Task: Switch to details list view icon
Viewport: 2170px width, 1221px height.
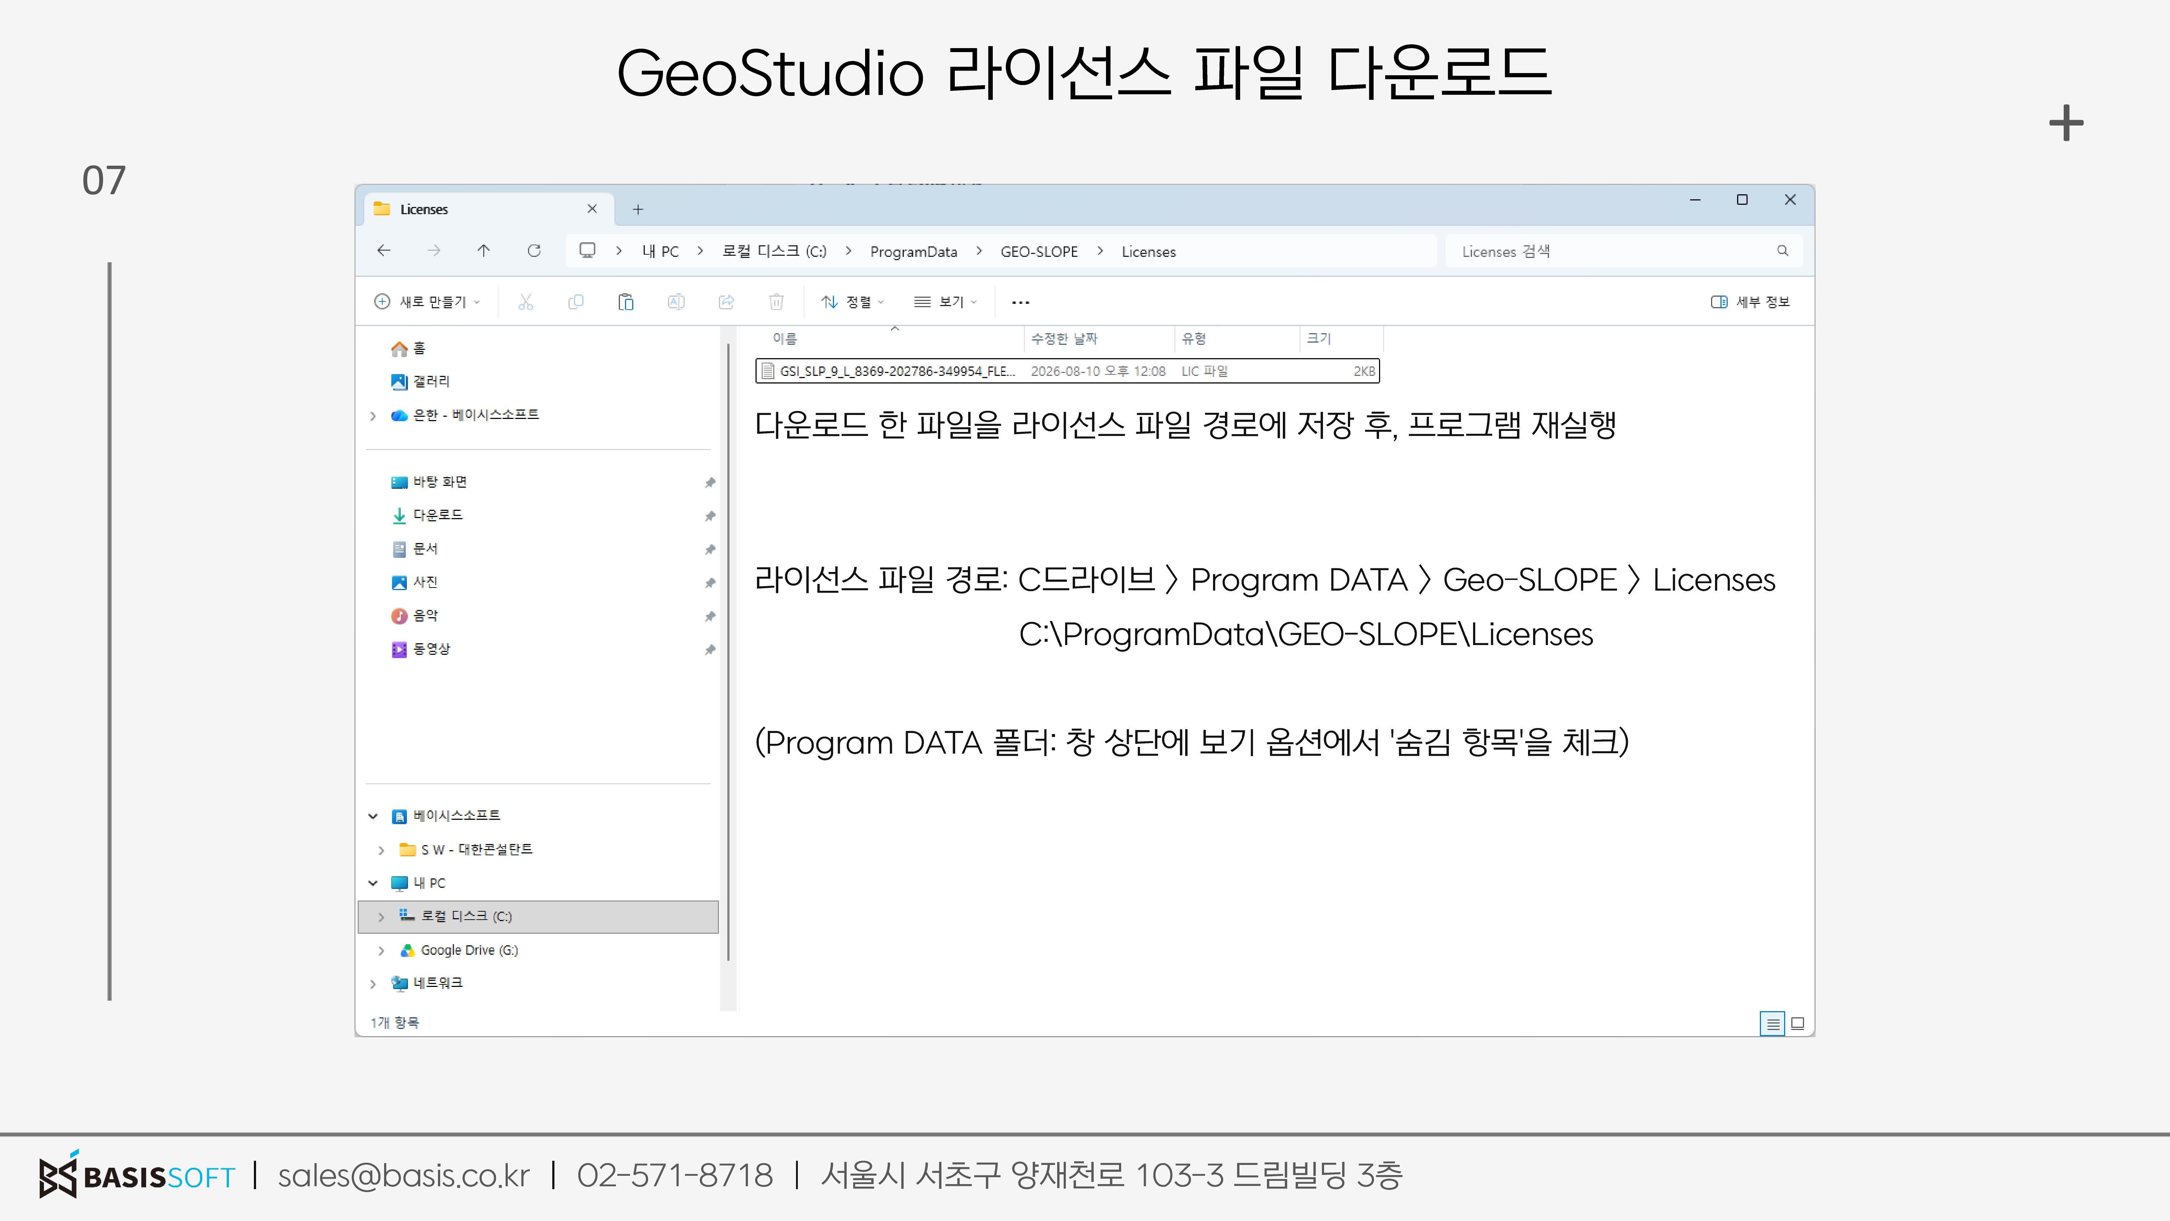Action: [x=1773, y=1024]
